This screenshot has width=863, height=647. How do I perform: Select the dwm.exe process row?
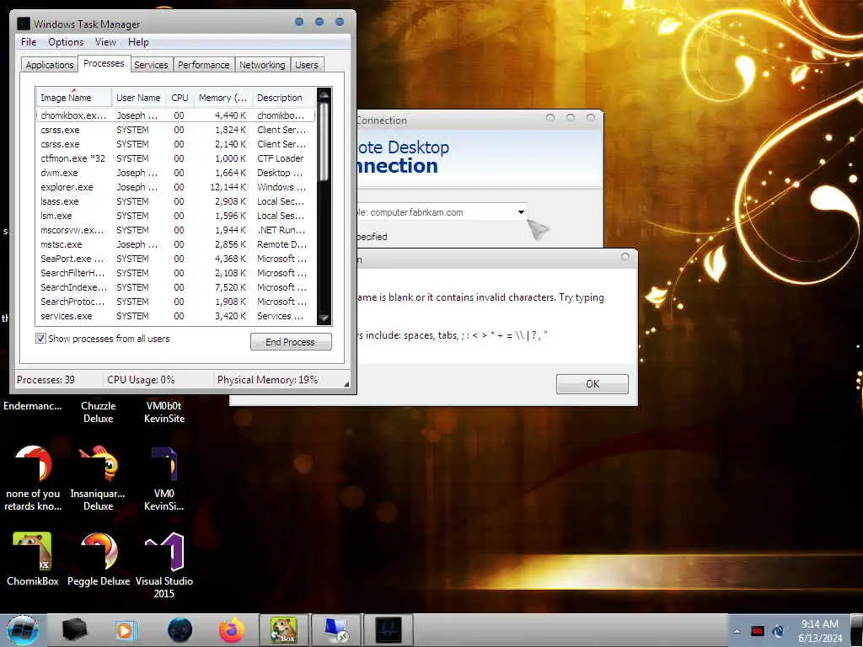176,173
